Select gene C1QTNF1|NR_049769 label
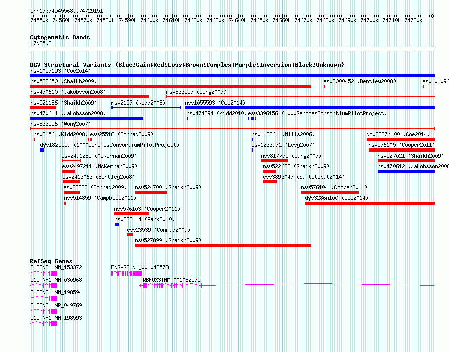Image resolution: width=449 pixels, height=352 pixels. point(56,305)
